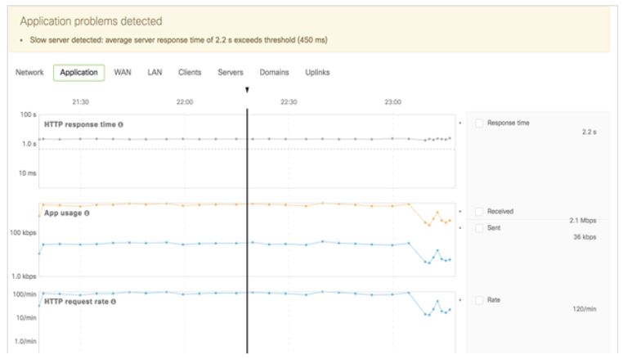Viewport: 623px width, 359px height.
Task: Open the WAN tab
Action: coord(123,73)
